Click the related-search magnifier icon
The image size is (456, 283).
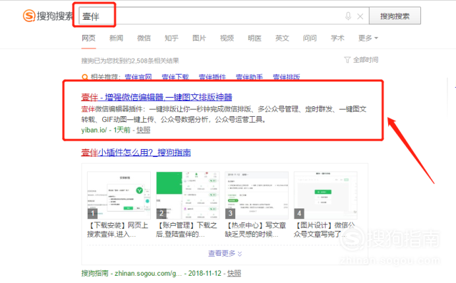coord(84,77)
